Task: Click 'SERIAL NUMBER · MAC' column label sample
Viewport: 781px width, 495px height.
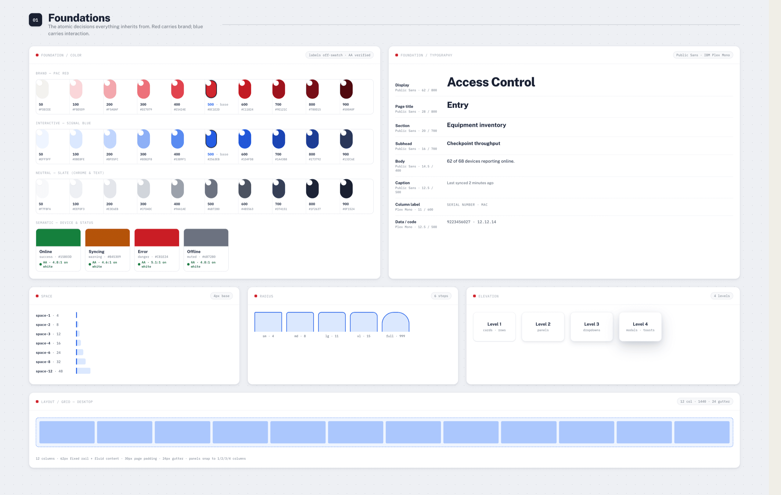Action: coord(467,205)
